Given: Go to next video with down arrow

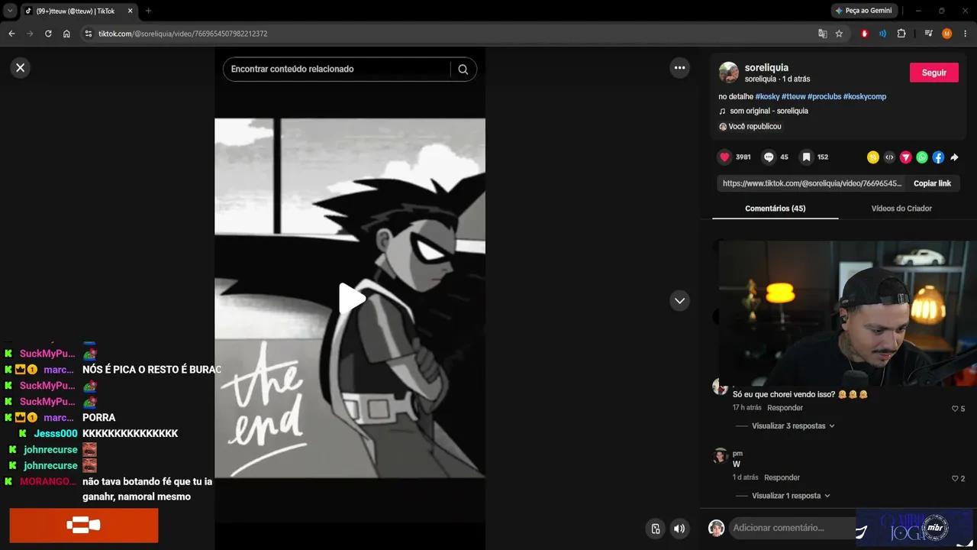Looking at the screenshot, I should [x=679, y=301].
